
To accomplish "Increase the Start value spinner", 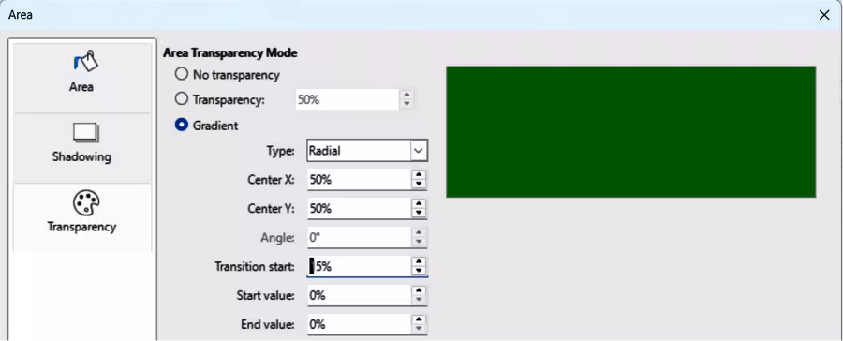I will (x=419, y=290).
